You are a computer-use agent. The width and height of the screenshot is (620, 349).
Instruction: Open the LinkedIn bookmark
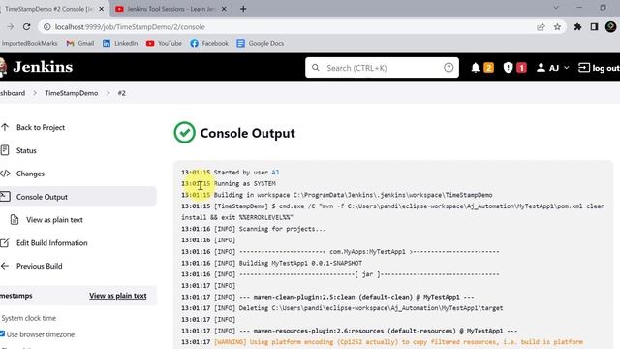pyautogui.click(x=120, y=43)
